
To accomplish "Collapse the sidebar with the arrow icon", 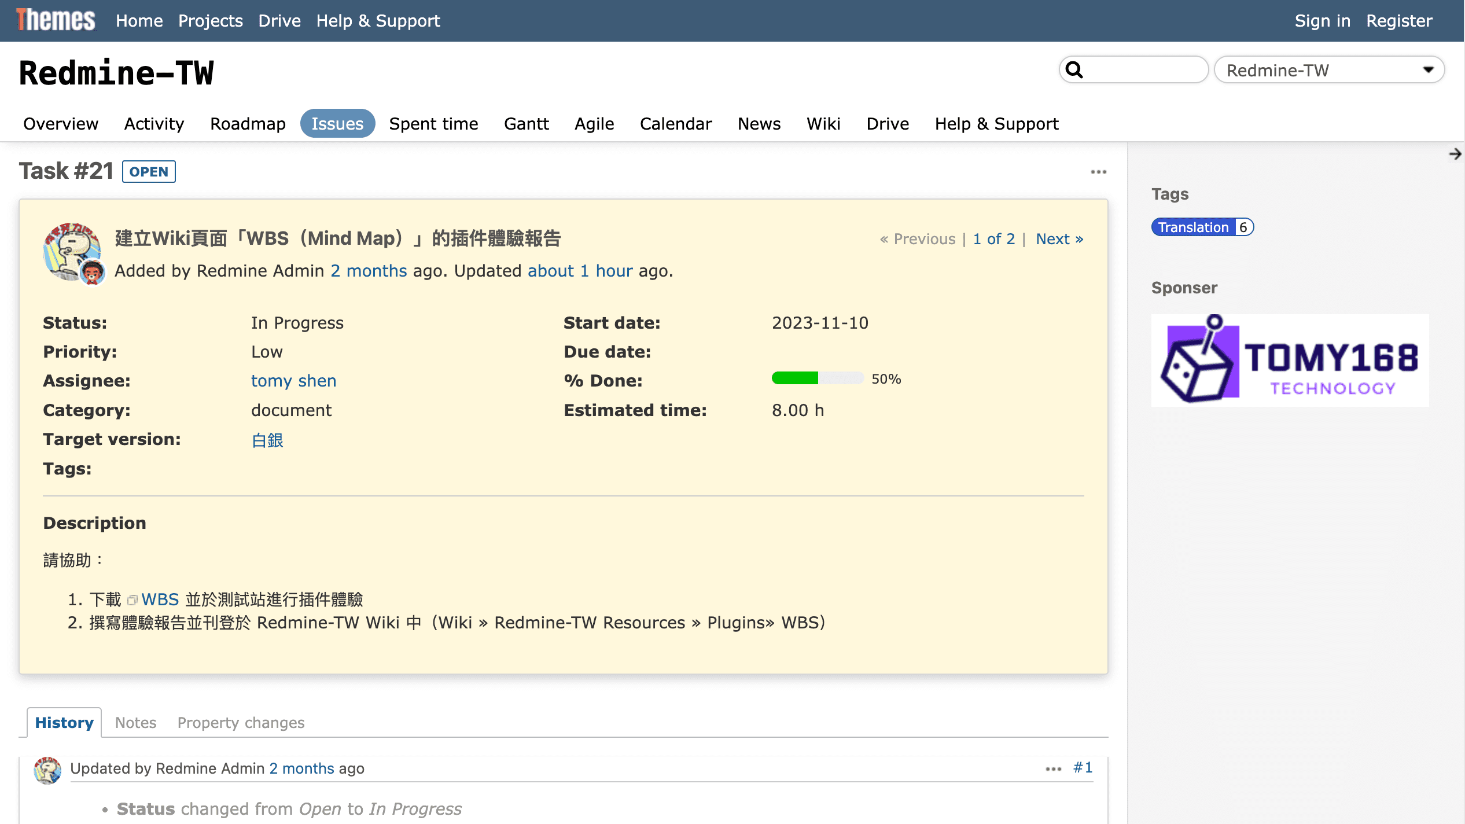I will [x=1455, y=154].
